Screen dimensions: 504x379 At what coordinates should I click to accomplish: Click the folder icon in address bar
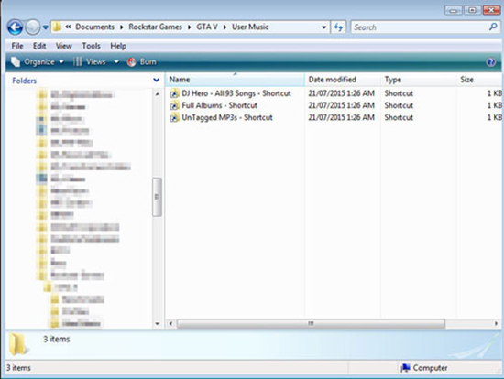pos(57,27)
